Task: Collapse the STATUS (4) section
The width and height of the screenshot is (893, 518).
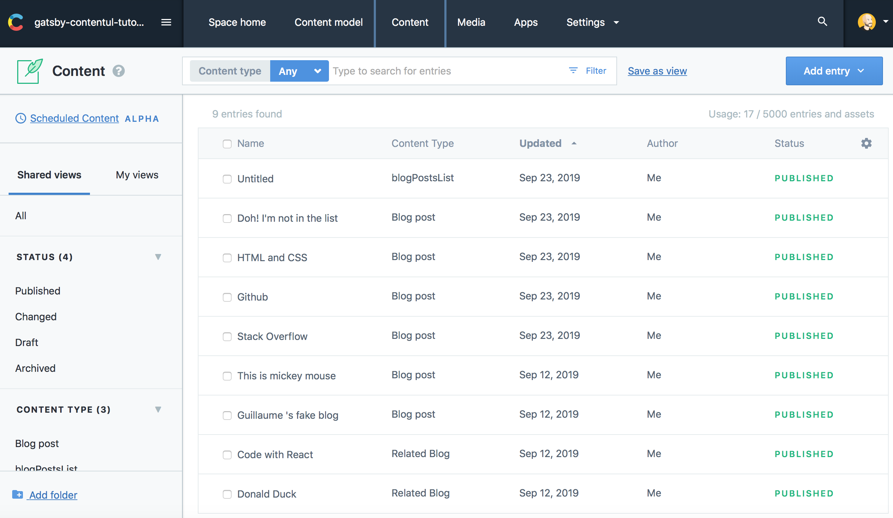Action: click(158, 257)
